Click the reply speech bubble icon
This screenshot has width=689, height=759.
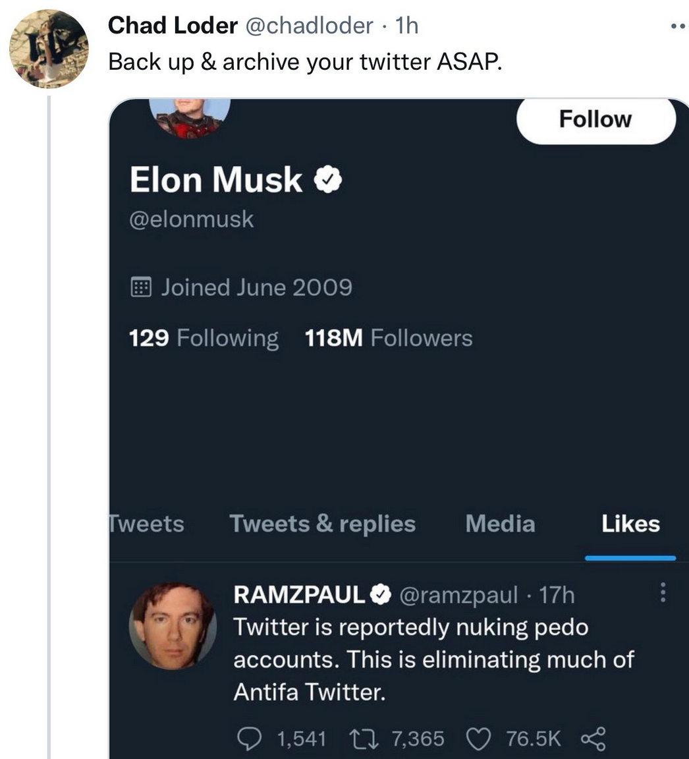tap(249, 739)
